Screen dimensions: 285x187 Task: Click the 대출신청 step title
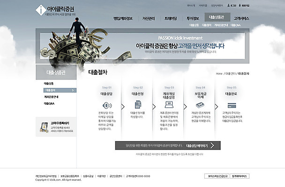[138, 94]
